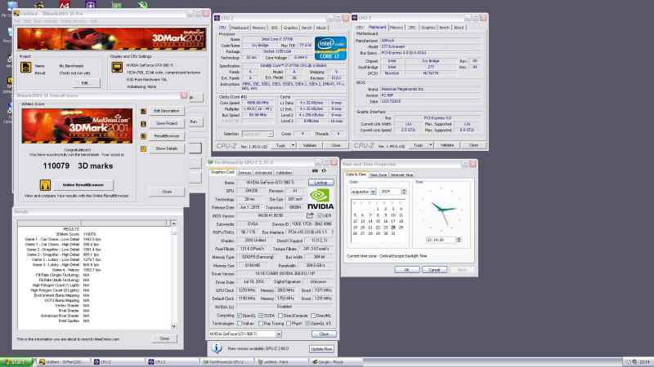
Task: Open the Tools dropdown arrow in the CPU-Z Motherboard window
Action: click(x=431, y=145)
